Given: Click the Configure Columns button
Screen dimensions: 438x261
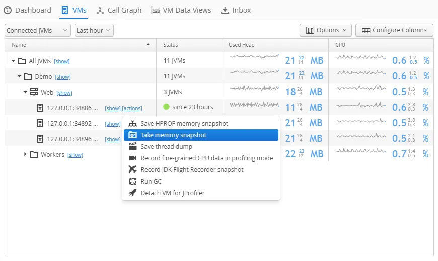Looking at the screenshot, I should pos(394,30).
